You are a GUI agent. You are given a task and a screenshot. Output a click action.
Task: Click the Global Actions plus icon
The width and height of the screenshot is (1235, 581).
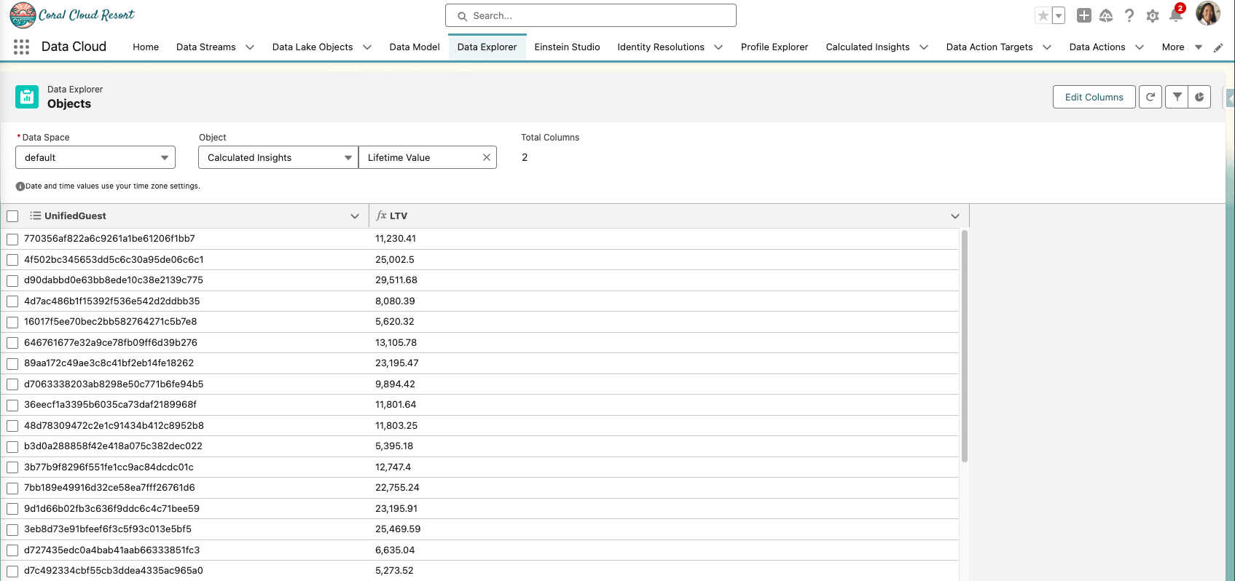click(x=1083, y=16)
